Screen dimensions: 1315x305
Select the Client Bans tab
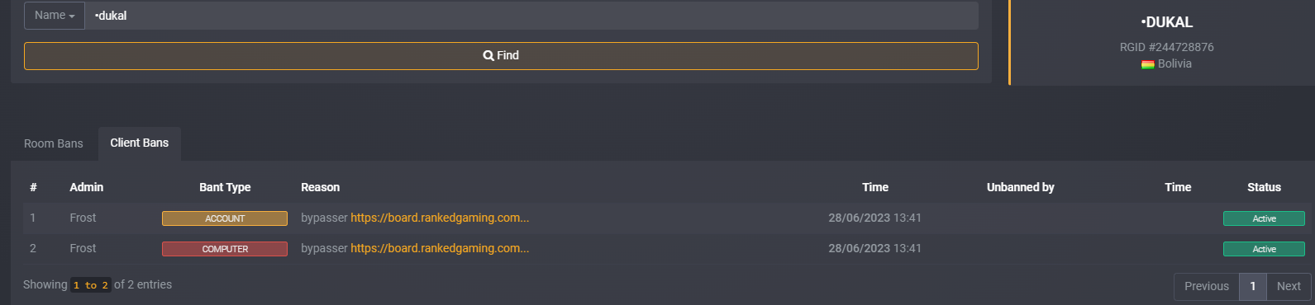pyautogui.click(x=140, y=143)
